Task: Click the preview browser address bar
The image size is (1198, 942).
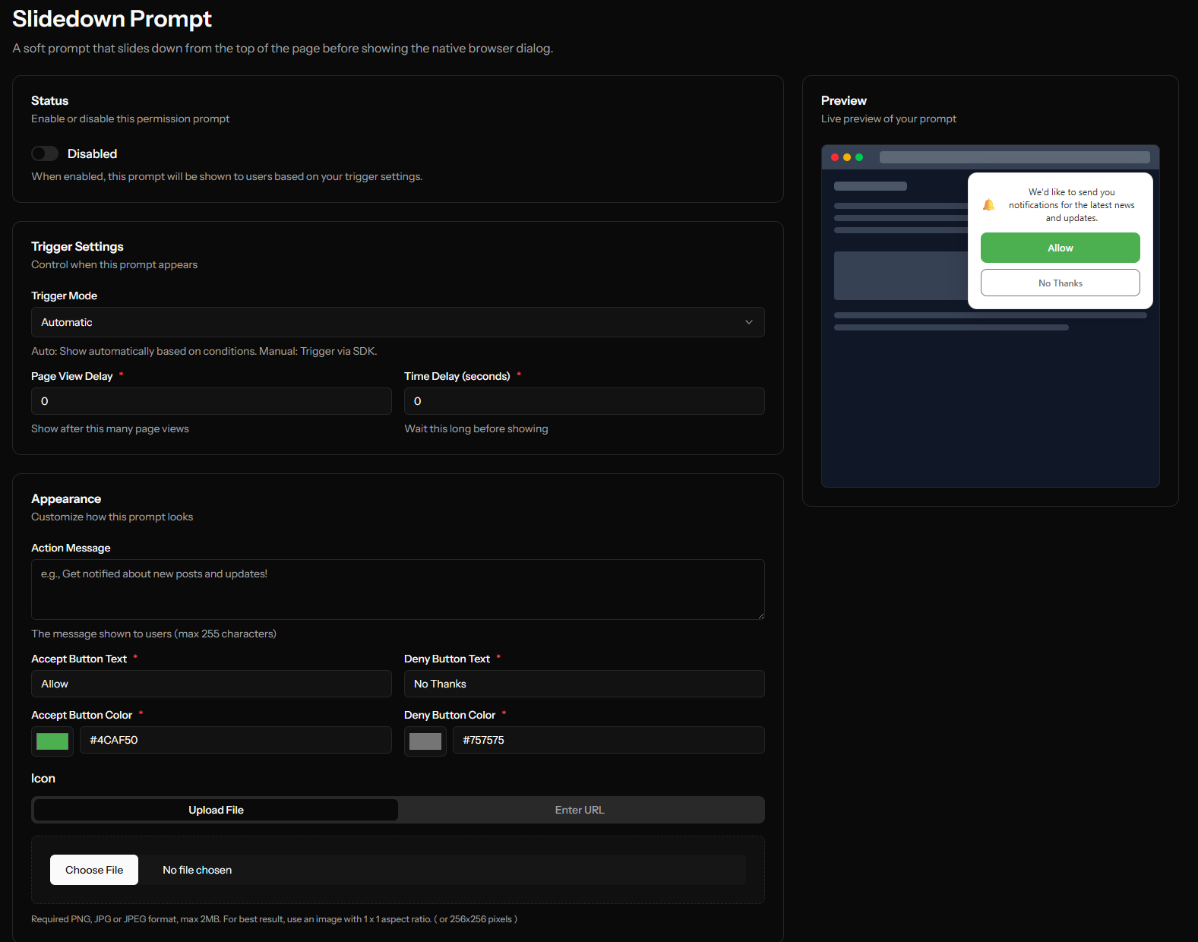Action: click(x=1014, y=157)
